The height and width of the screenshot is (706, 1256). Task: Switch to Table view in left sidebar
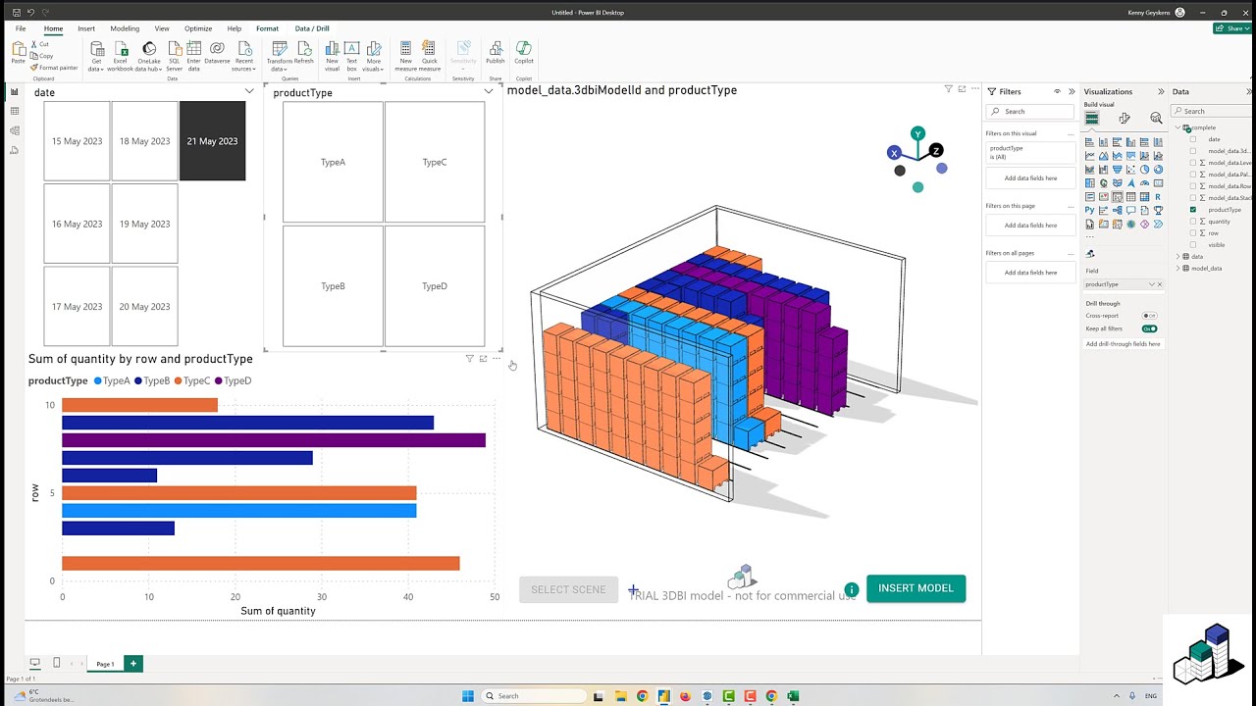point(14,111)
